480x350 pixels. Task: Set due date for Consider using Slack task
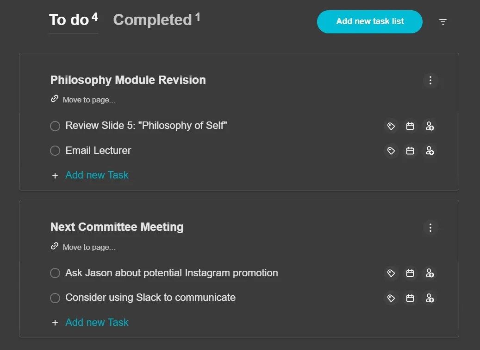click(410, 298)
